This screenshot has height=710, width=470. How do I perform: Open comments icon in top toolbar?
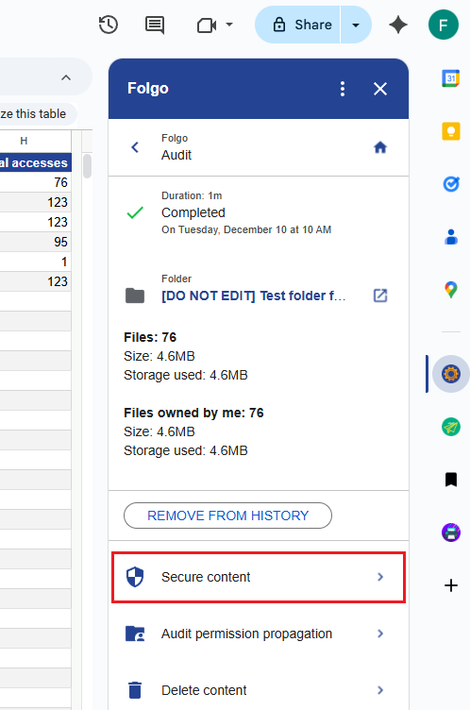pyautogui.click(x=155, y=25)
